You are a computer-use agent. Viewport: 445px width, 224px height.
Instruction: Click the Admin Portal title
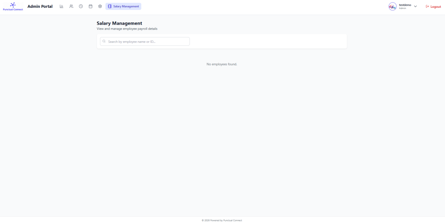point(40,6)
